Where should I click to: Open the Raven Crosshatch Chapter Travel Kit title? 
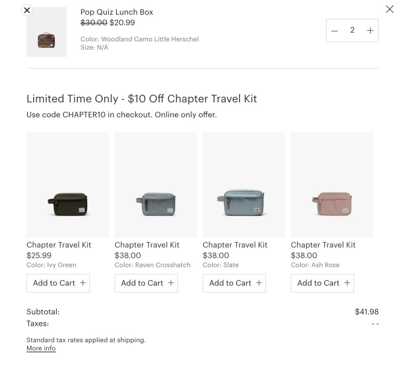click(147, 245)
